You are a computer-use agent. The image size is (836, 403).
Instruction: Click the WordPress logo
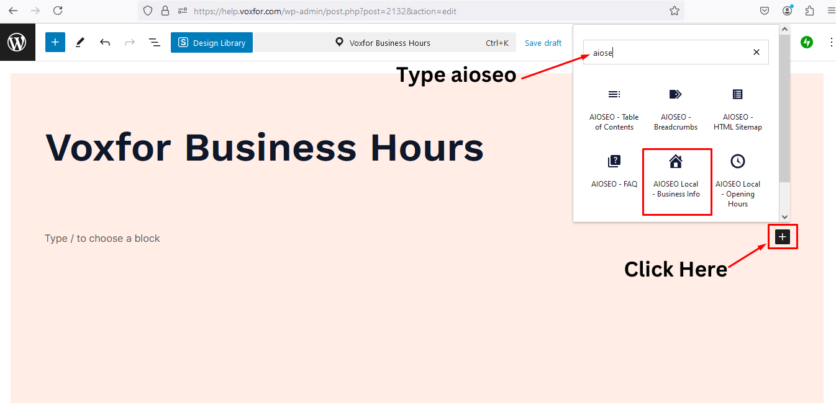(x=17, y=42)
